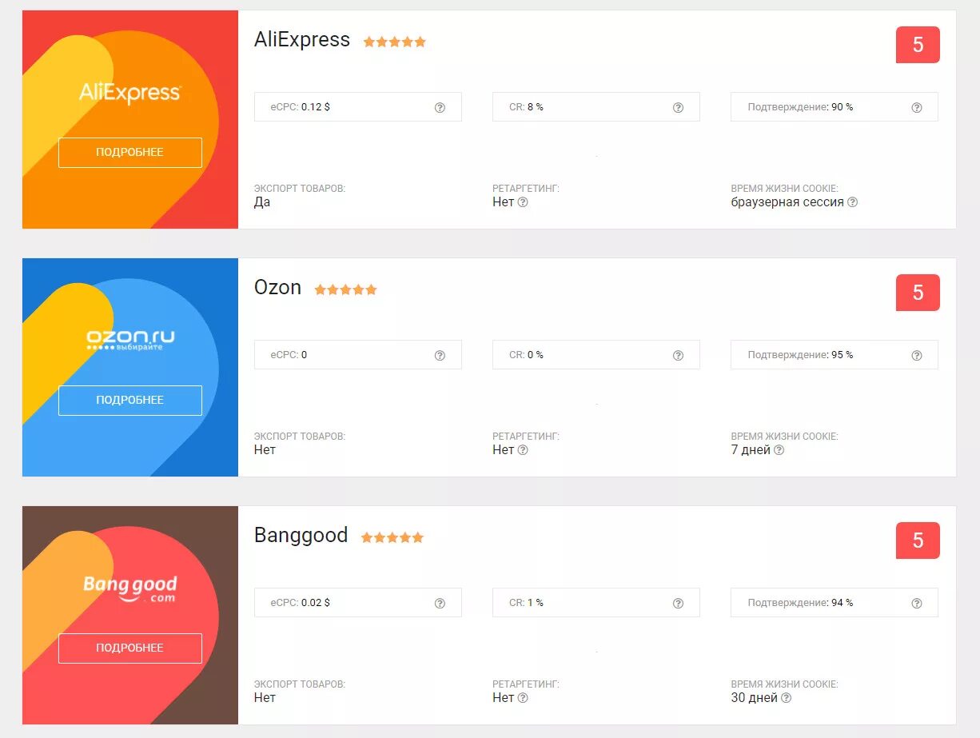Click the red score badge on Ozon card
Image resolution: width=980 pixels, height=738 pixels.
click(x=918, y=293)
